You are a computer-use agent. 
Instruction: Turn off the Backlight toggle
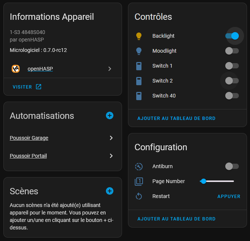[x=232, y=36]
